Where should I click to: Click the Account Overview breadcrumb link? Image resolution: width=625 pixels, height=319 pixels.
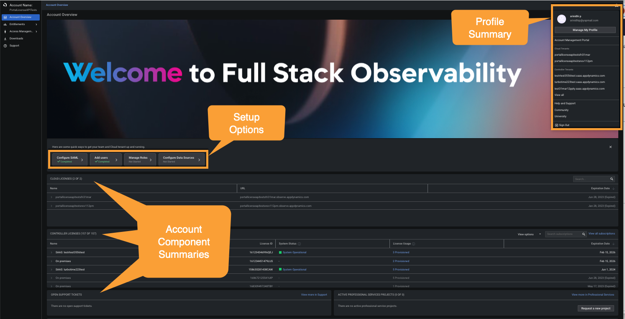click(57, 5)
